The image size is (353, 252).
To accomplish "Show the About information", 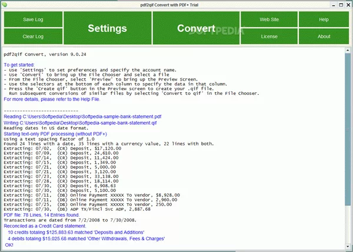I will [x=324, y=37].
